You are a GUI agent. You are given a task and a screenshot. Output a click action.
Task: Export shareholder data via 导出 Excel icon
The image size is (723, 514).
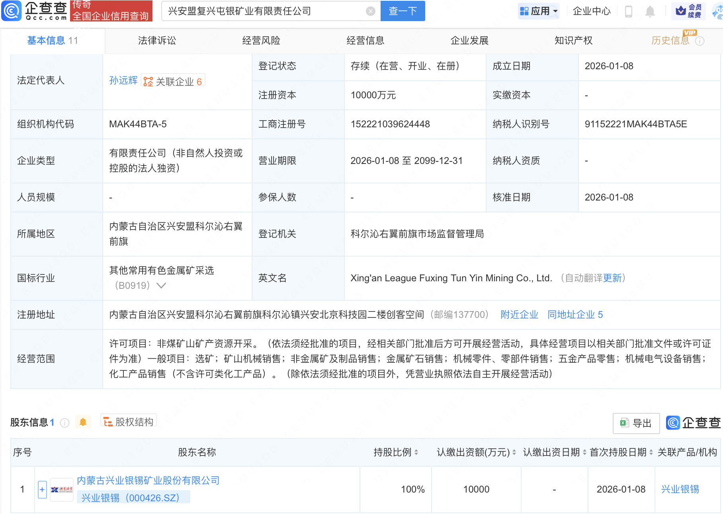click(x=636, y=423)
